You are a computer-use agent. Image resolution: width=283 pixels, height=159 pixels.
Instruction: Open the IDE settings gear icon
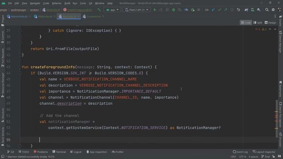click(x=273, y=10)
